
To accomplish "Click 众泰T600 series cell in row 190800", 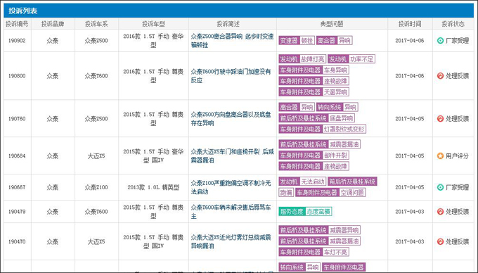I will coord(96,76).
